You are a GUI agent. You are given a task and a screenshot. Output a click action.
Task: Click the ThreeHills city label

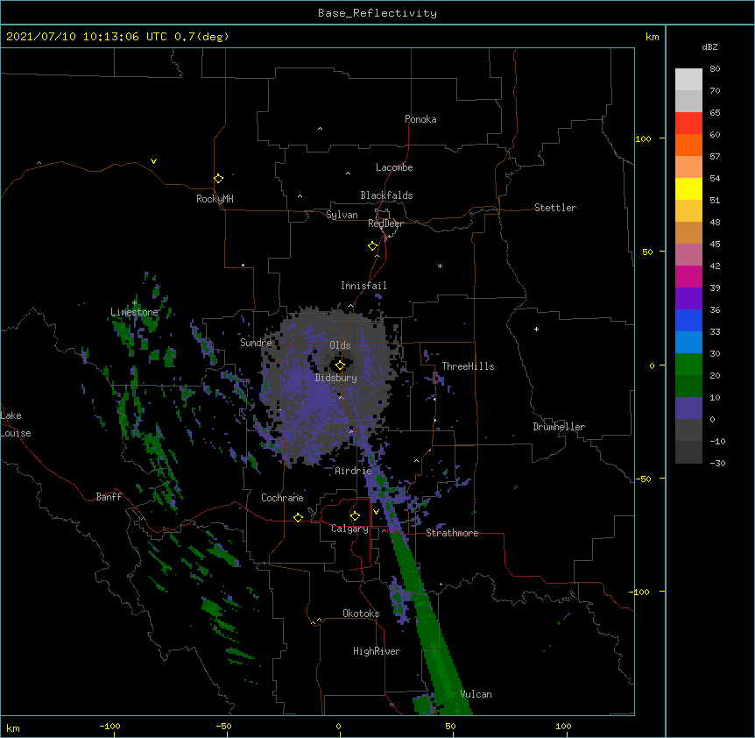point(468,366)
